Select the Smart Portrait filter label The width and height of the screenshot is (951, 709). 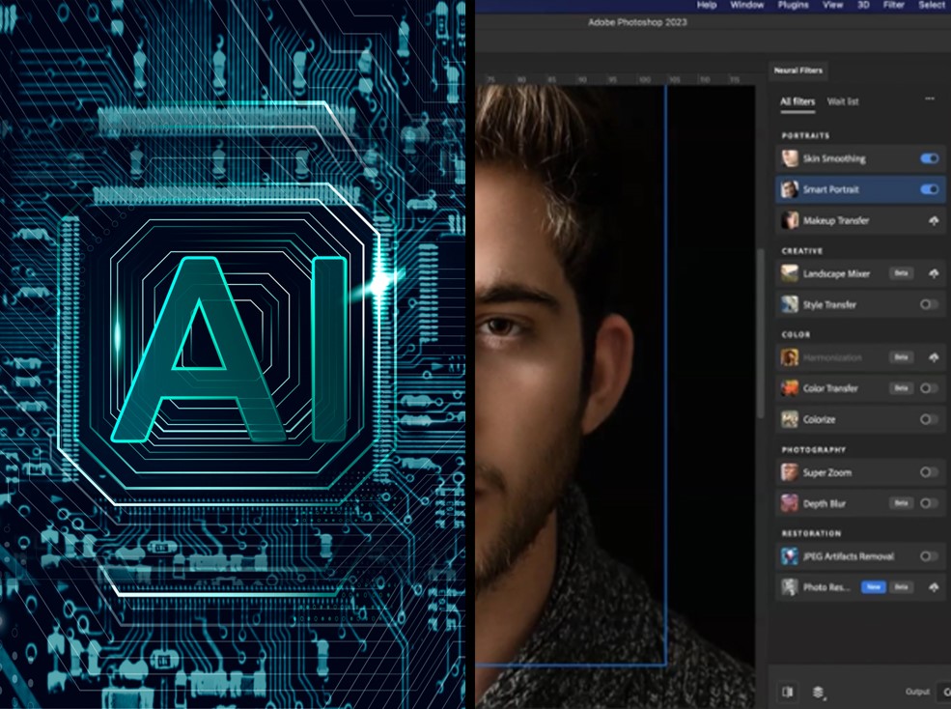(x=831, y=189)
